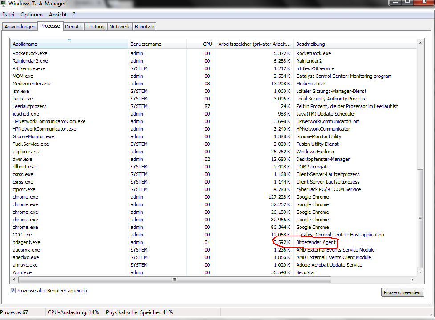Viewport: 435px width, 320px height.
Task: Select the atieclxx.exe process
Action: click(213, 257)
